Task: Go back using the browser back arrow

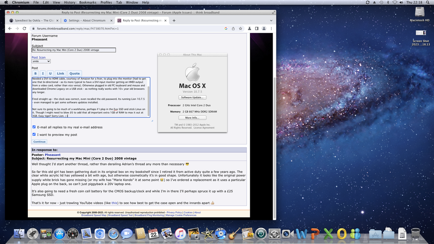Action: [x=10, y=28]
